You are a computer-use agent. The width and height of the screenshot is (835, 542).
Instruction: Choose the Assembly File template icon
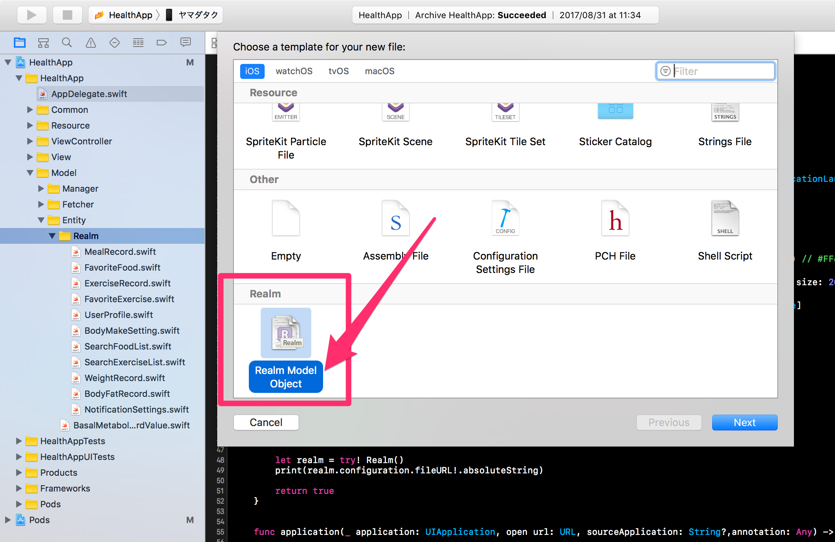395,218
